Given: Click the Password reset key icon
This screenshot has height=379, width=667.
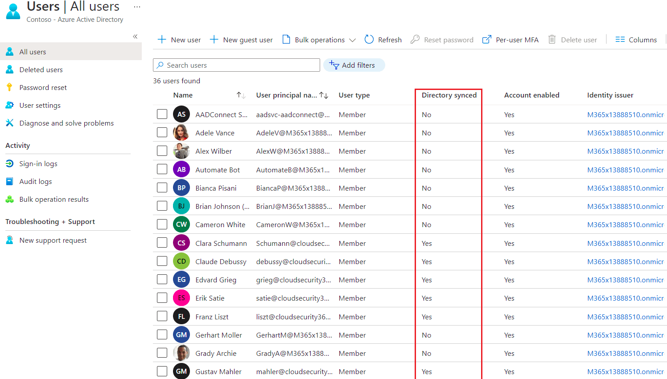Looking at the screenshot, I should [x=9, y=87].
